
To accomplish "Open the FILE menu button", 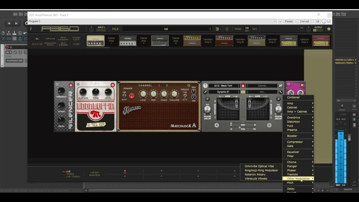I will [x=115, y=29].
